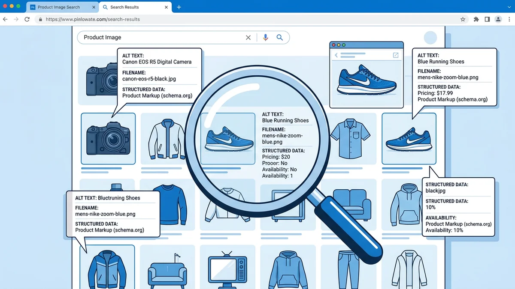This screenshot has height=289, width=515.
Task: Click the 'Pricing: $17.99' text
Action: point(436,93)
